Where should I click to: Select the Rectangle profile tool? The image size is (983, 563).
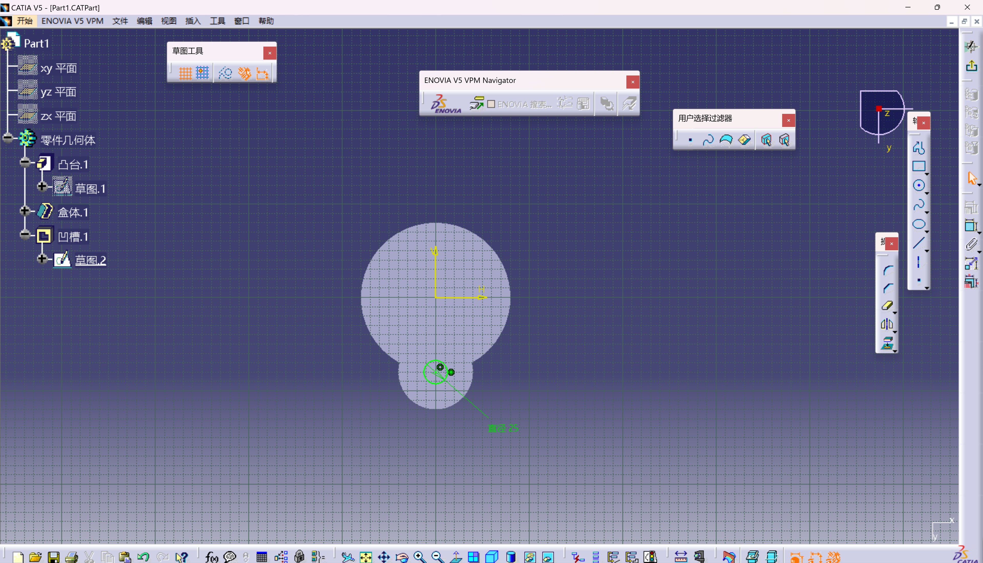(x=919, y=166)
